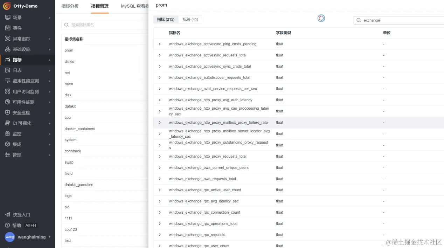Viewport: 444px width, 248px height.
Task: Expand windows_exchange_http_proxy_avg_auth_latency row
Action: (x=160, y=100)
